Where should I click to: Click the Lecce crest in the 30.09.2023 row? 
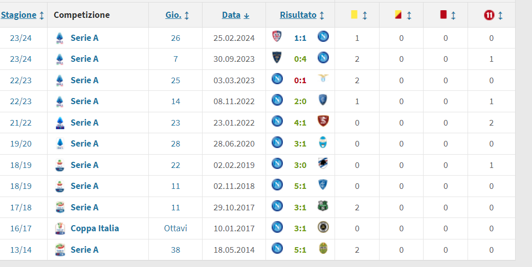277,58
